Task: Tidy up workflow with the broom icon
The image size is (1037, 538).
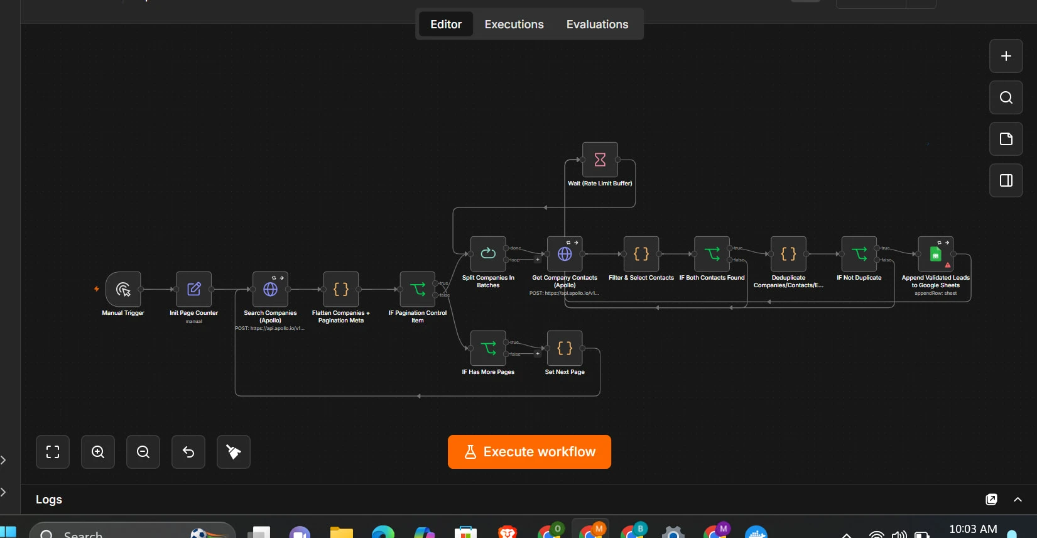Action: (x=234, y=452)
